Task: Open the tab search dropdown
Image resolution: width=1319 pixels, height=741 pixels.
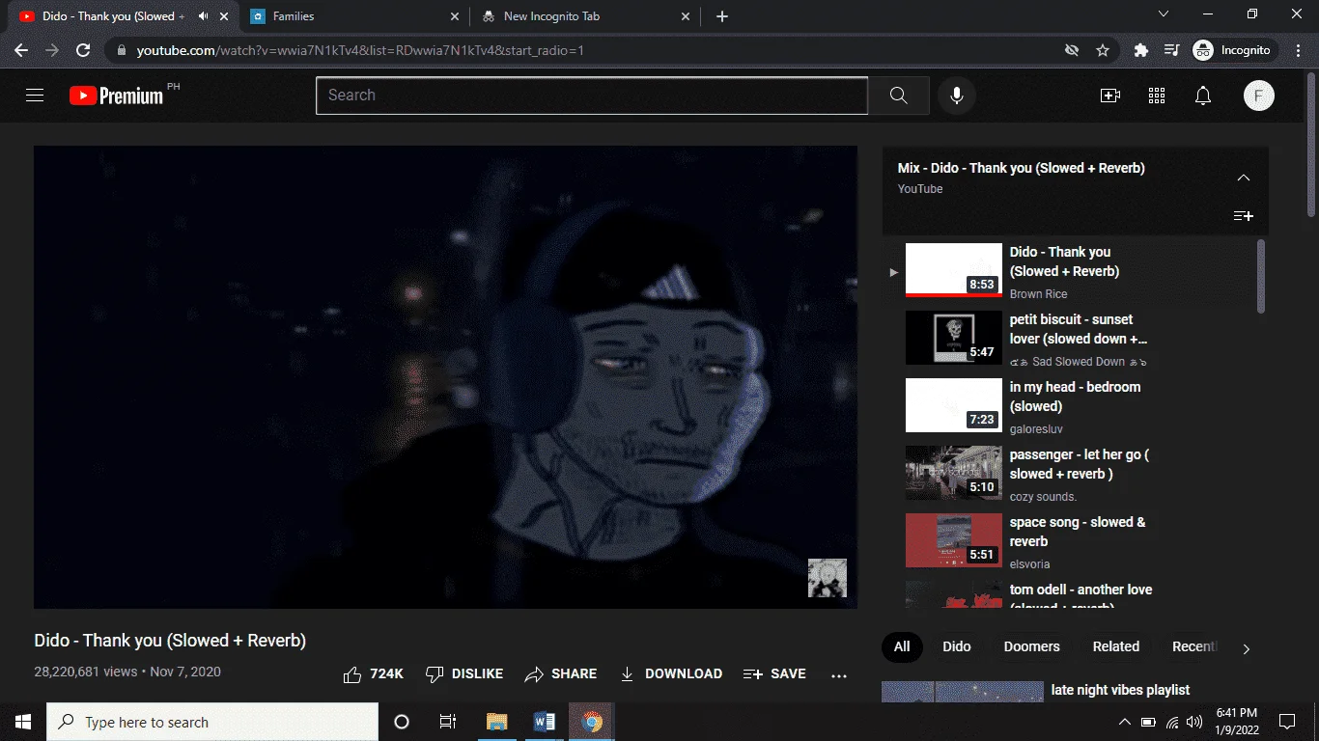Action: coord(1164,14)
